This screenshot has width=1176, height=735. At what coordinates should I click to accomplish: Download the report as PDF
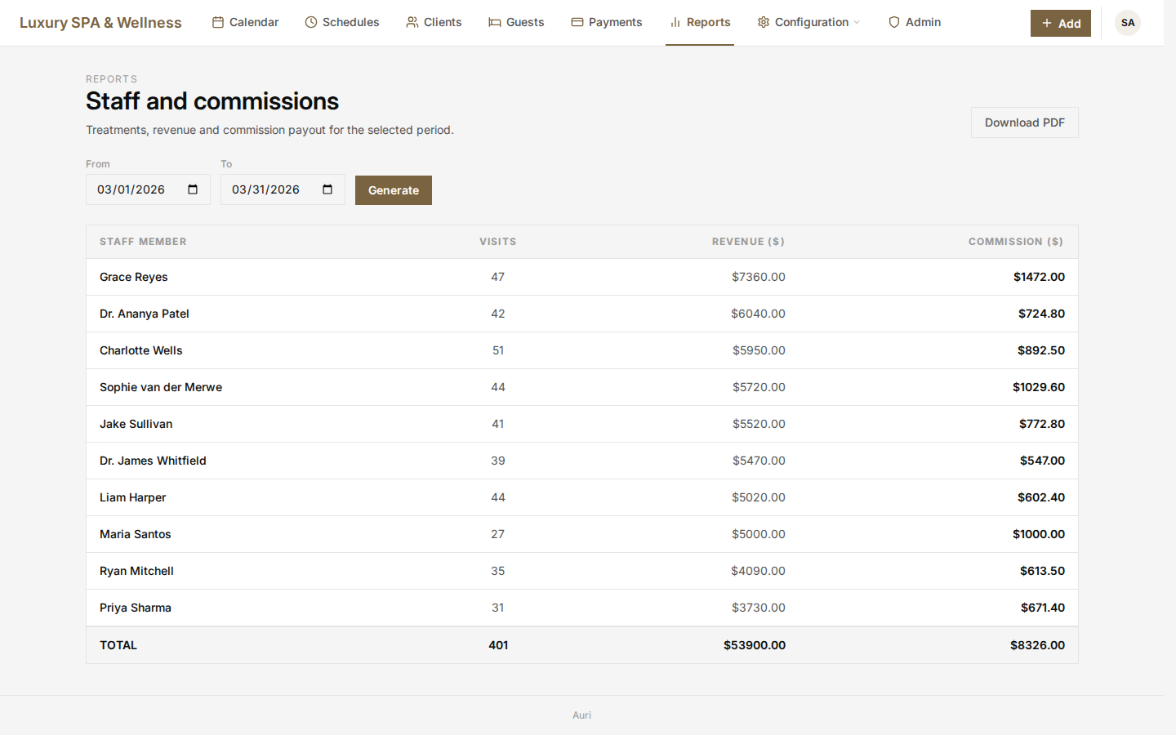[x=1024, y=122]
